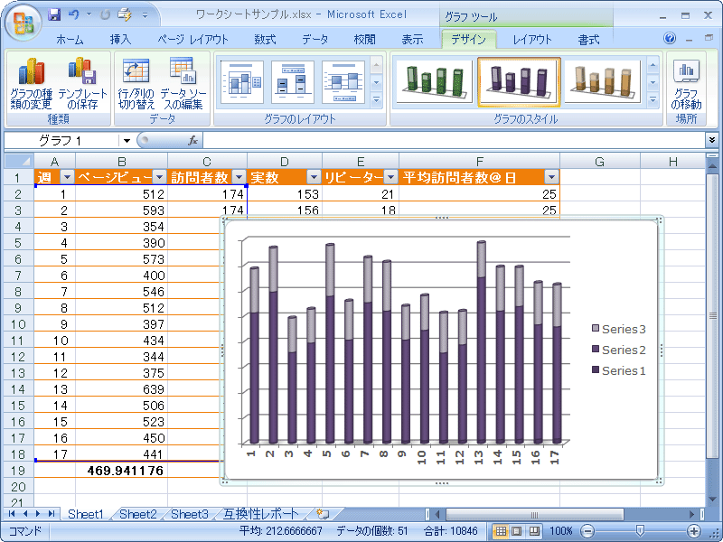The width and height of the screenshot is (723, 542).
Task: Select Normal view button in status bar
Action: pyautogui.click(x=502, y=531)
